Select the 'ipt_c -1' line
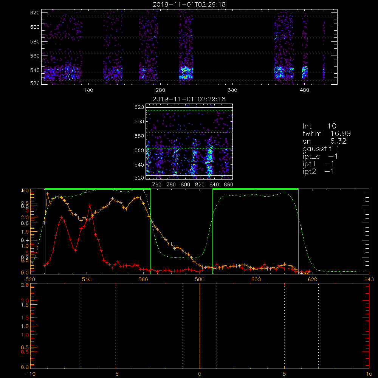This screenshot has height=378, width=378. click(x=320, y=156)
